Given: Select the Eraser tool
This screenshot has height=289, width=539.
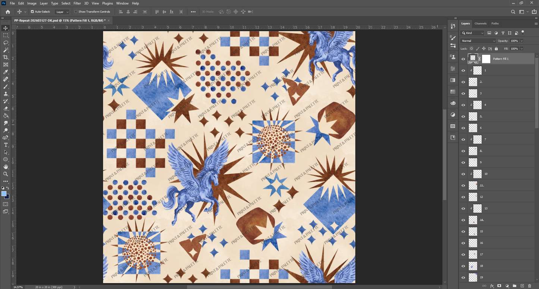Looking at the screenshot, I should coord(6,108).
